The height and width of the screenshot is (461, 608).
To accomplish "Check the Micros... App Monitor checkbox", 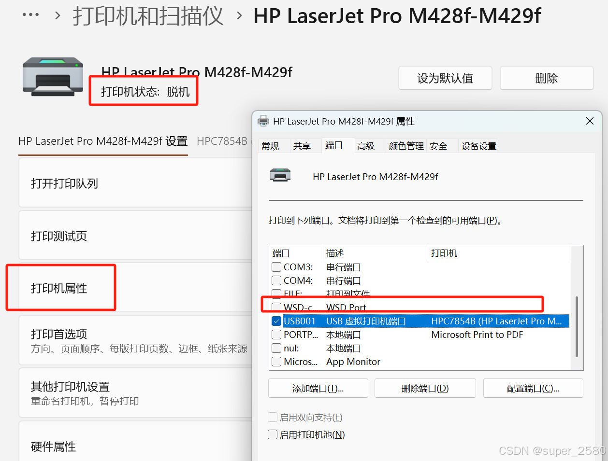I will point(276,362).
